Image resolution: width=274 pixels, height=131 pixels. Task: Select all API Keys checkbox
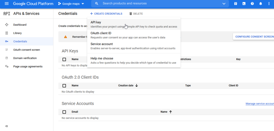click(x=64, y=59)
